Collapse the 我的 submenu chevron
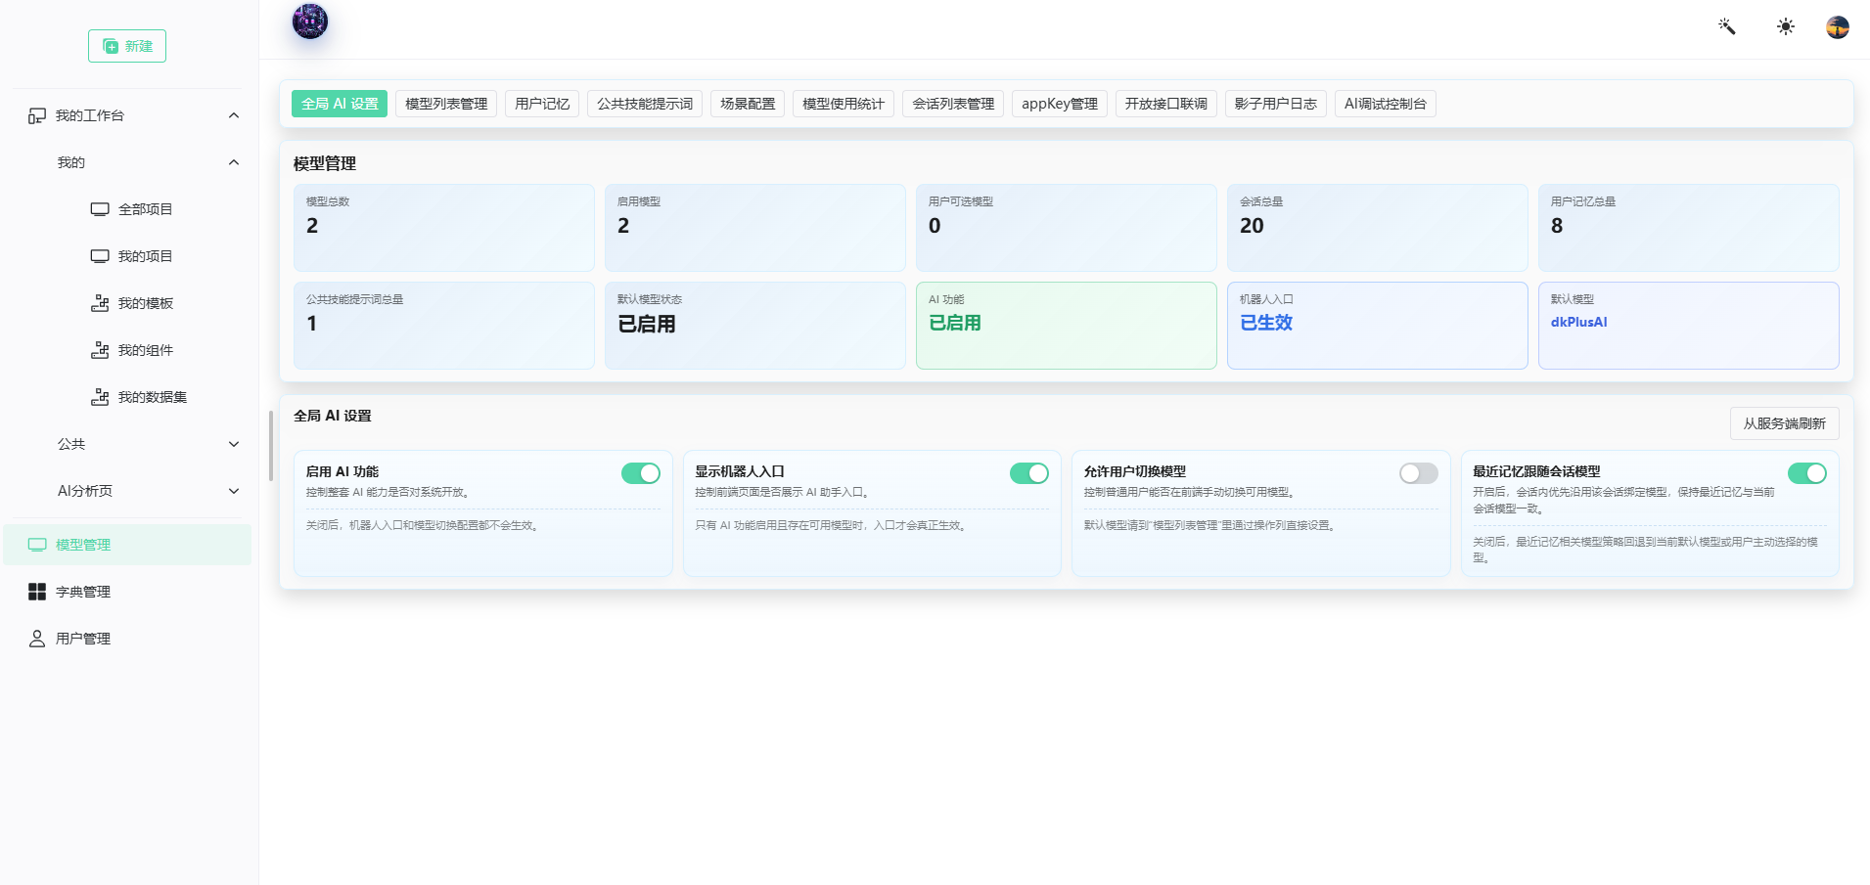This screenshot has height=885, width=1870. coord(234,162)
